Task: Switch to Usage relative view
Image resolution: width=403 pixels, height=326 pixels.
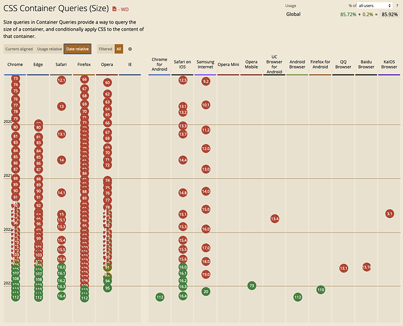Action: (x=50, y=49)
